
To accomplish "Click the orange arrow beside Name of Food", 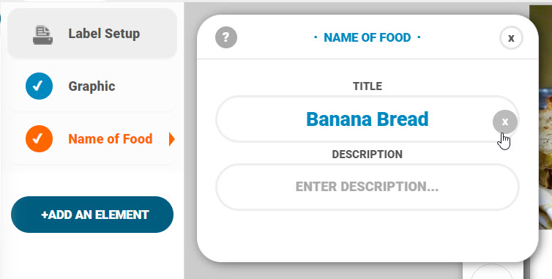I will point(172,139).
